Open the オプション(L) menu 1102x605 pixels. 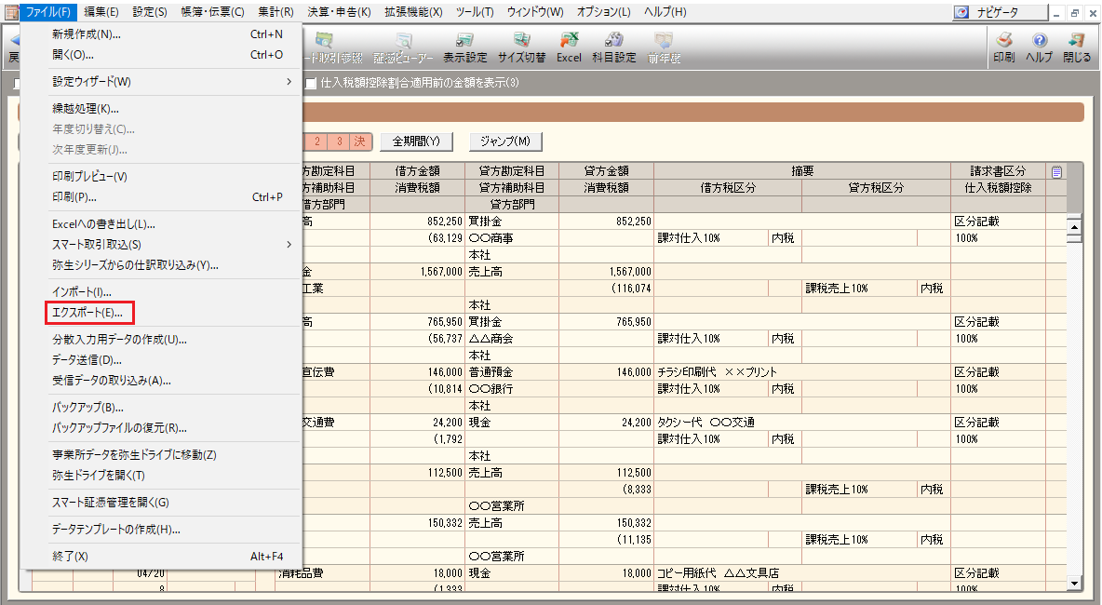click(x=604, y=12)
